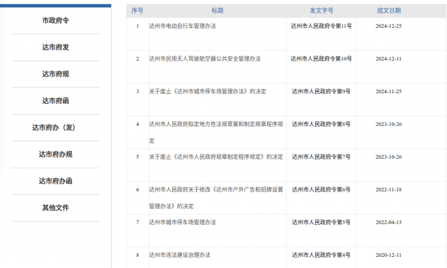Open 达州市城市停车场管理办法 document
447x268 pixels.
(x=182, y=222)
